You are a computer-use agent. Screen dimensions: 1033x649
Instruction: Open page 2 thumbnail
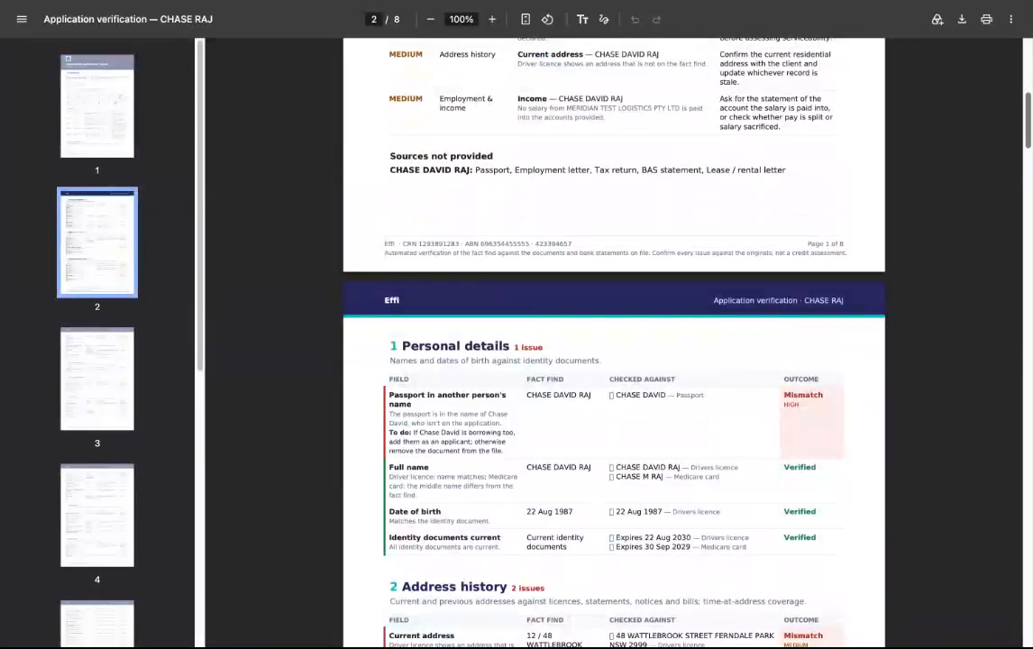point(96,242)
